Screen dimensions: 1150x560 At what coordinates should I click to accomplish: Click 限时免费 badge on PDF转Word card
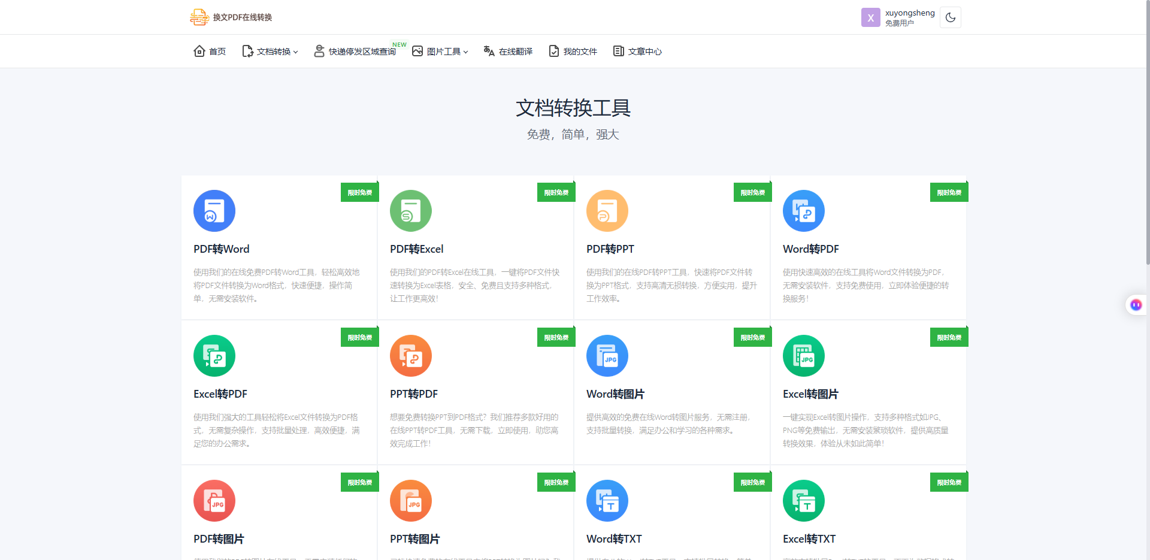360,192
